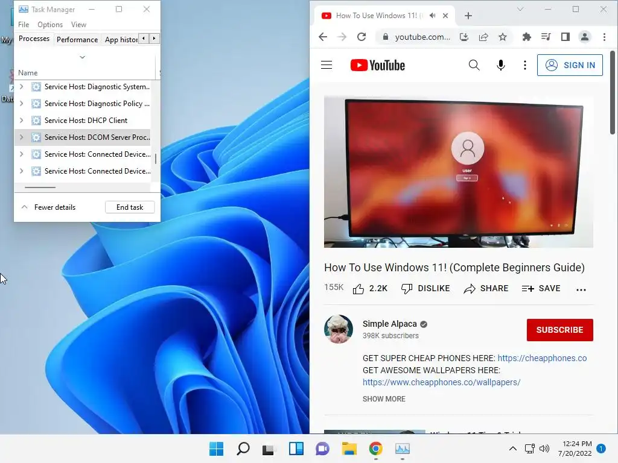Activate voice search microphone on YouTube
Image resolution: width=618 pixels, height=463 pixels.
coord(500,65)
